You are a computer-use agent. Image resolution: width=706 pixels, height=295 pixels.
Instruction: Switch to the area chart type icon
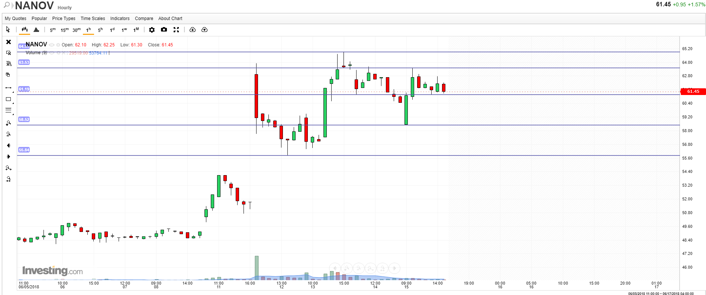[36, 30]
